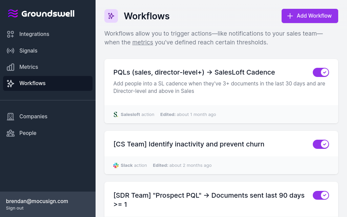Click the Slack logo icon
Screen dimensions: 347x217
116,165
